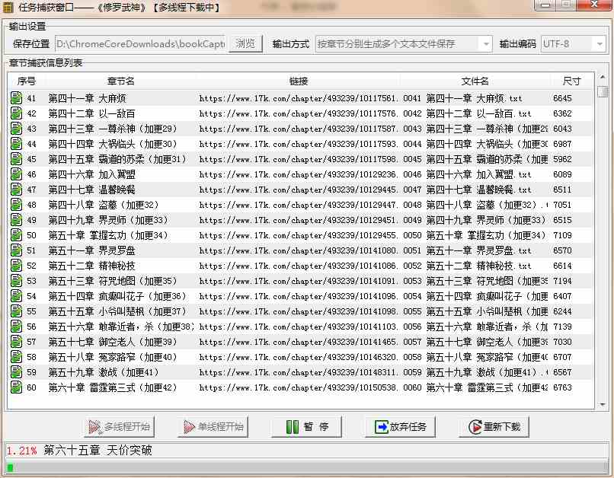614x478 pixels.
Task: Select chapter 第五十一章 界灵罗盘
Action: [x=91, y=250]
